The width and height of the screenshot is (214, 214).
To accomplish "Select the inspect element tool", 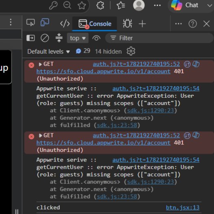I will pyautogui.click(x=31, y=22).
